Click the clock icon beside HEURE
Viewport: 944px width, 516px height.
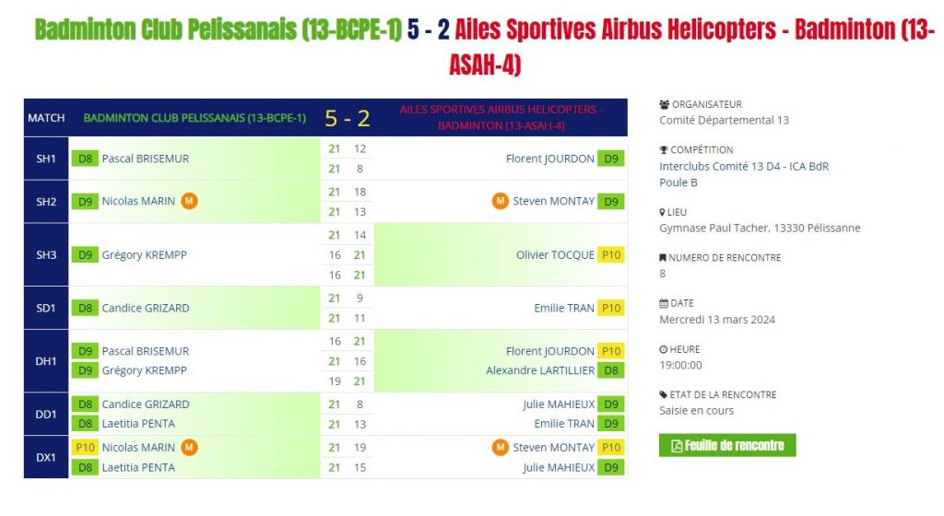pyautogui.click(x=664, y=349)
